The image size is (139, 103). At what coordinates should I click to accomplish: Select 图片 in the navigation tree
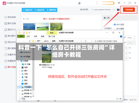(25, 71)
